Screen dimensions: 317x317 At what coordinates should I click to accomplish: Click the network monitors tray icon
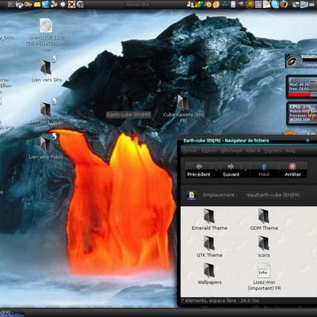(296, 4)
